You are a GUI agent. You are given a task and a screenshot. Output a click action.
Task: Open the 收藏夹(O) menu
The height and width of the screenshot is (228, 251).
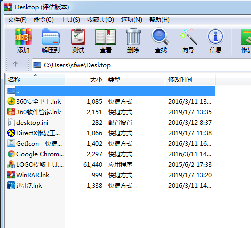pos(101,20)
